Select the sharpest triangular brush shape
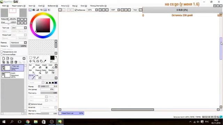223x125 pixels. point(47,83)
